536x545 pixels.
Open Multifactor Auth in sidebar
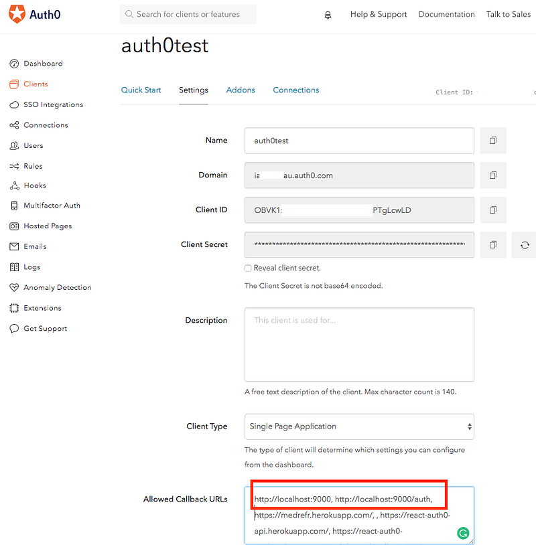tap(52, 206)
